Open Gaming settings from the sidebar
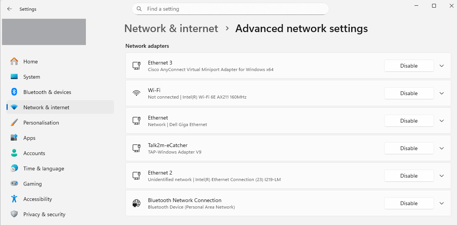Image resolution: width=457 pixels, height=225 pixels. [33, 184]
